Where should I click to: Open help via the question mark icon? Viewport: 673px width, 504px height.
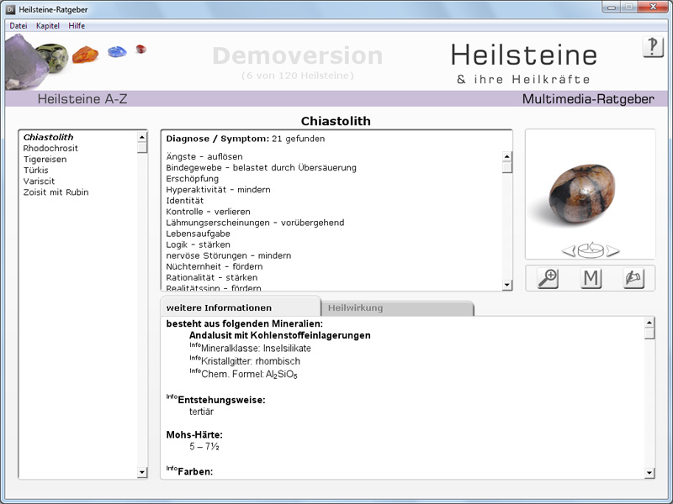point(653,47)
